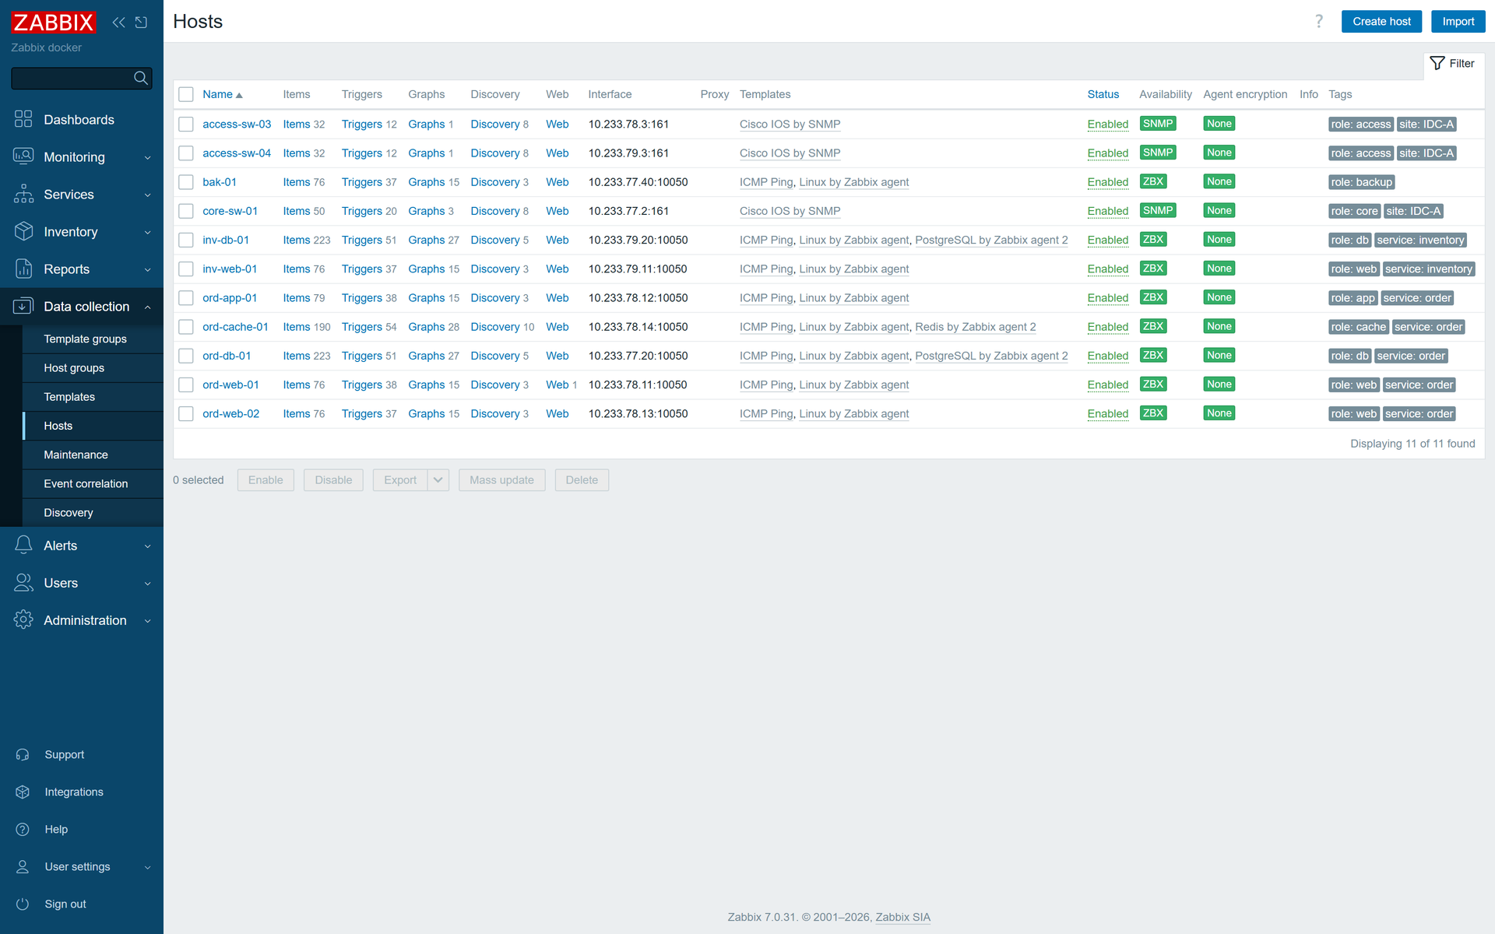1495x934 pixels.
Task: Click the Reports document icon
Action: point(23,269)
